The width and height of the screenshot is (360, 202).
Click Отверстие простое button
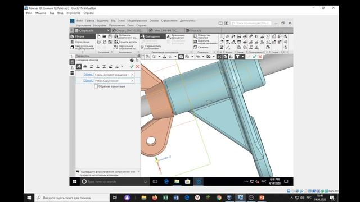(x=202, y=36)
